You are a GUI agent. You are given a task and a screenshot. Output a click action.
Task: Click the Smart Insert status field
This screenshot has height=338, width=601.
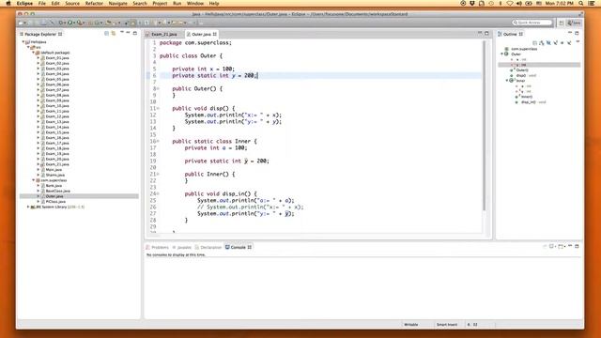coord(447,325)
